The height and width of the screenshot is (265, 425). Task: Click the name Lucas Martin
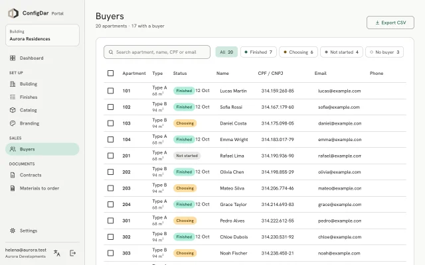click(233, 91)
